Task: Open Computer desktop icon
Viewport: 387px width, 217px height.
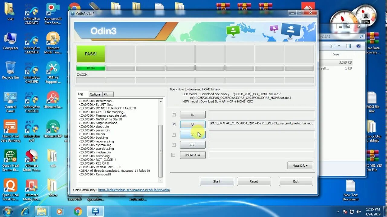Action: point(10,41)
